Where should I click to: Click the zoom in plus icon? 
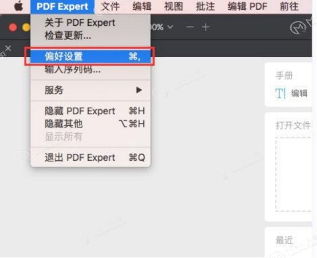click(x=205, y=27)
